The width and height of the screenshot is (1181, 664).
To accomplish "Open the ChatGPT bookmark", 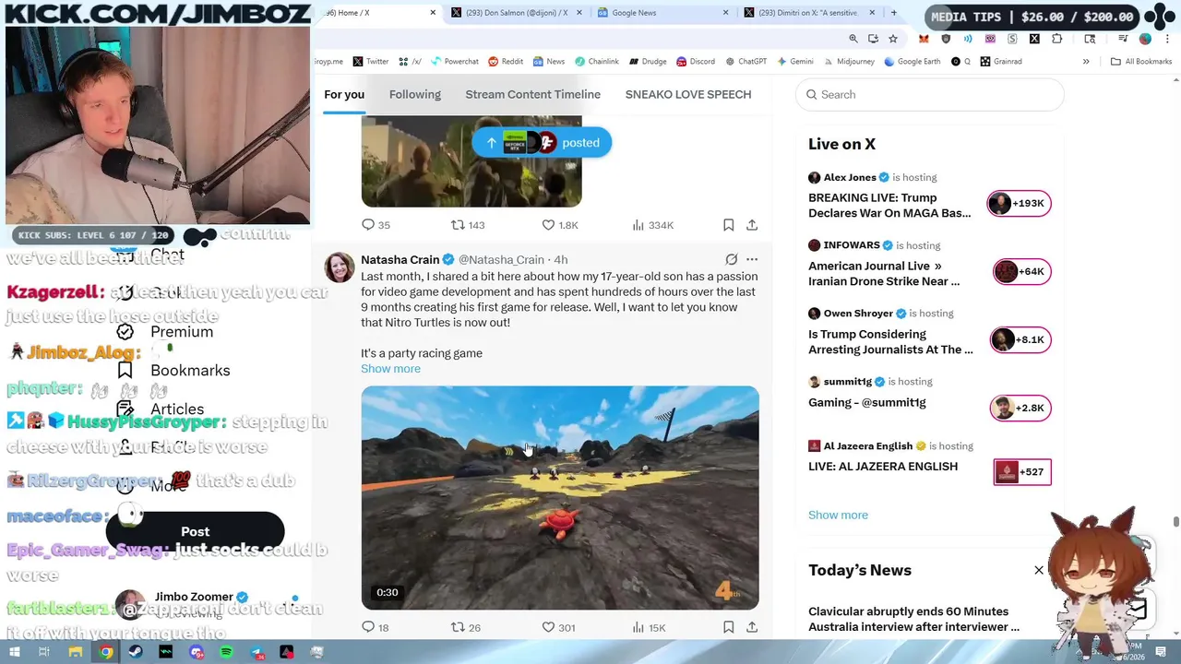I will click(746, 62).
